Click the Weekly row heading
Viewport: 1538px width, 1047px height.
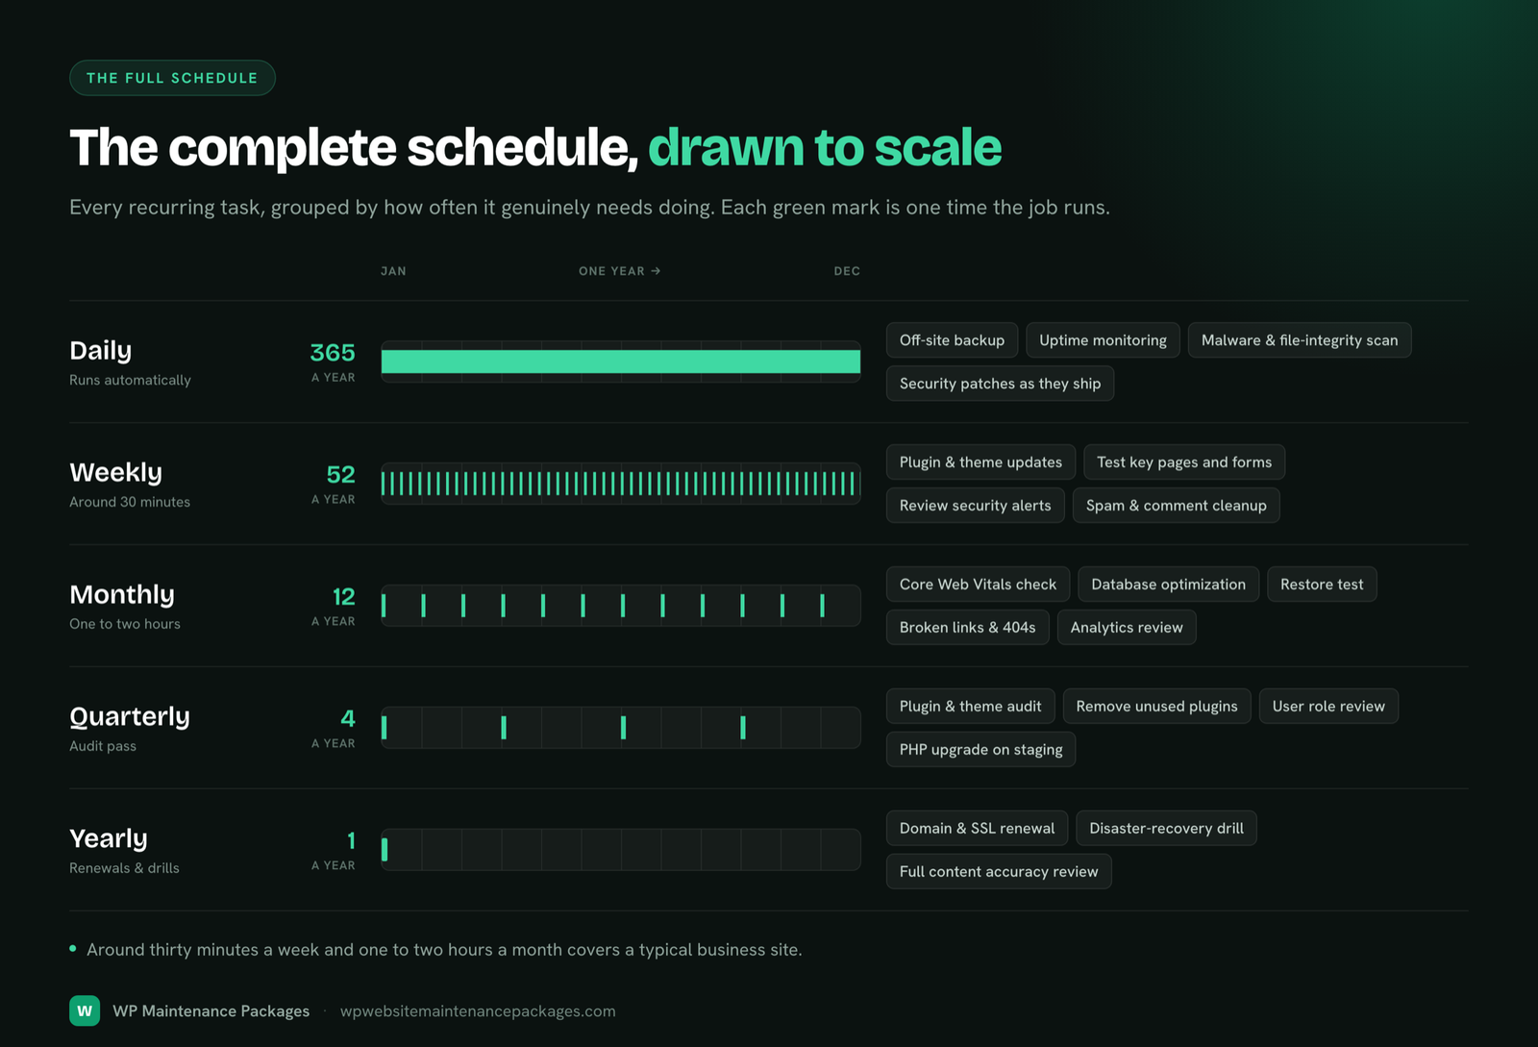point(115,473)
